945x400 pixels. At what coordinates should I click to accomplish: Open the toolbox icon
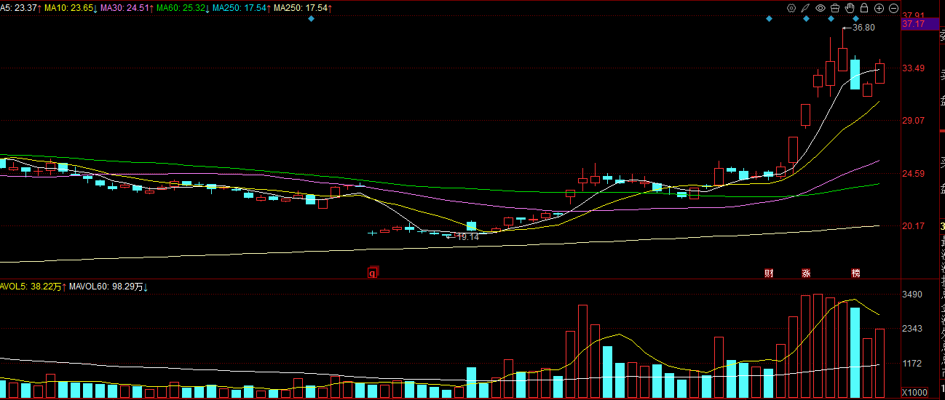[x=834, y=8]
